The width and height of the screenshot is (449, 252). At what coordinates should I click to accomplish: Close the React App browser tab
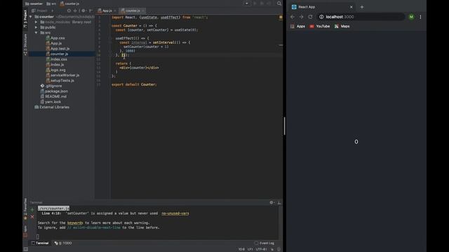[351, 7]
